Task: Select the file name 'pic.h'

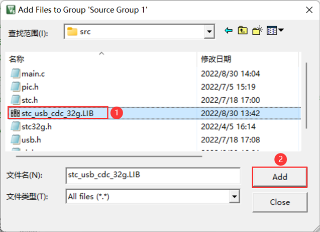Action: 30,87
